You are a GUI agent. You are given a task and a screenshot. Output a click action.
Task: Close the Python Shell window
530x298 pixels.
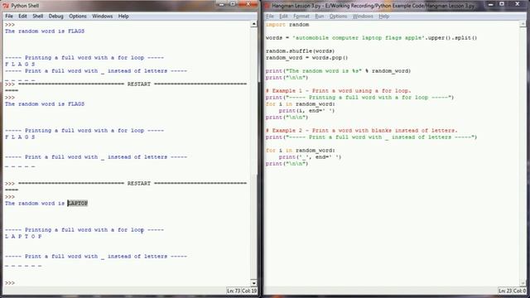[248, 4]
